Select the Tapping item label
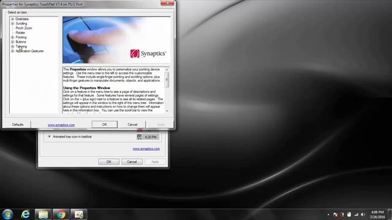This screenshot has width=392, height=220. tap(21, 46)
